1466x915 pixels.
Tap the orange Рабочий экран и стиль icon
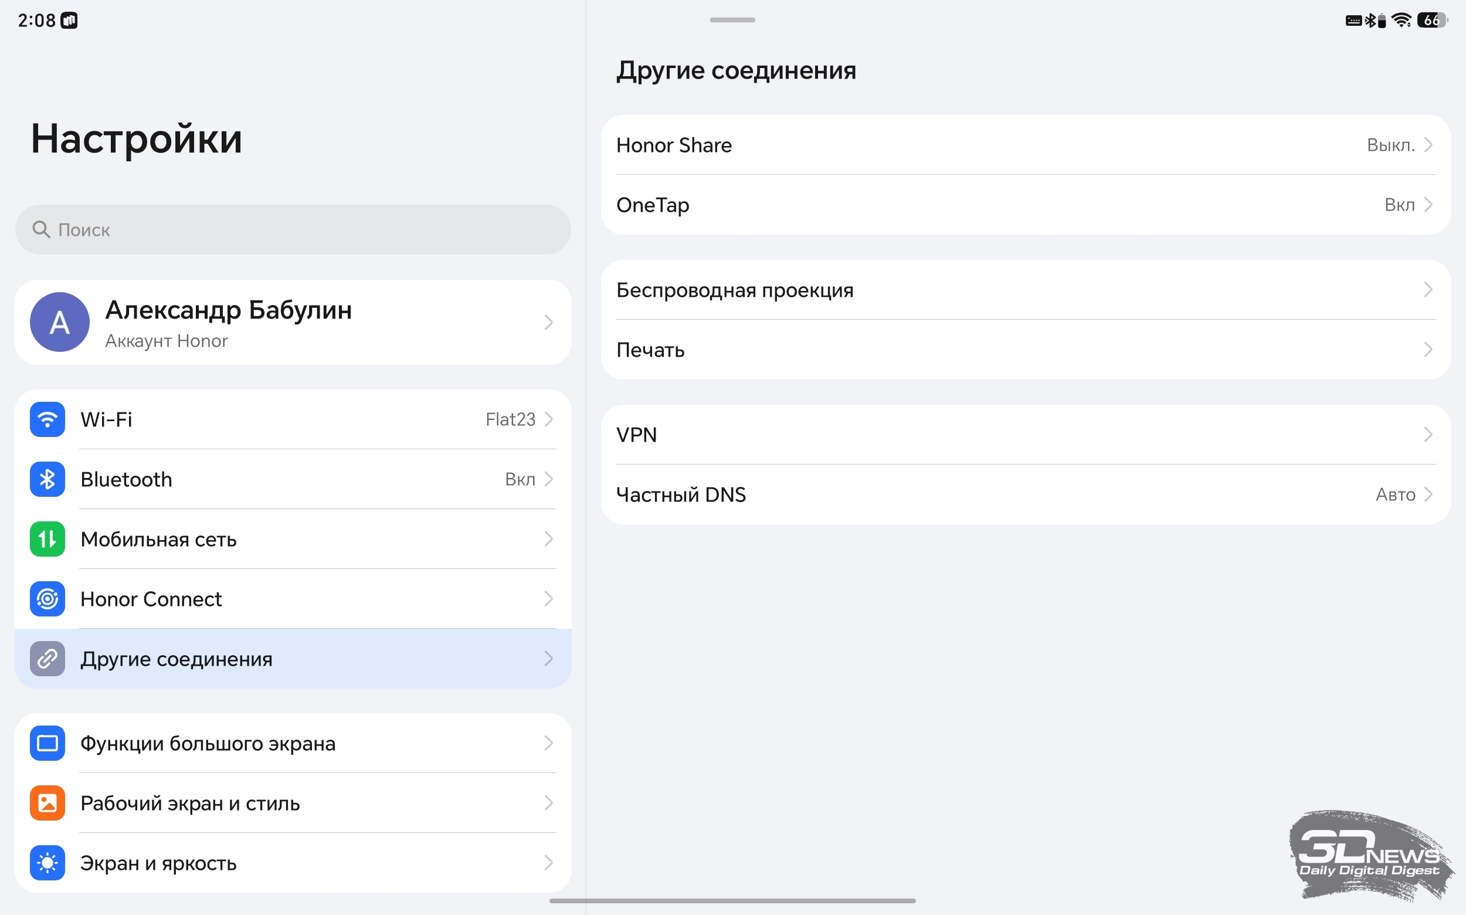[x=47, y=803]
